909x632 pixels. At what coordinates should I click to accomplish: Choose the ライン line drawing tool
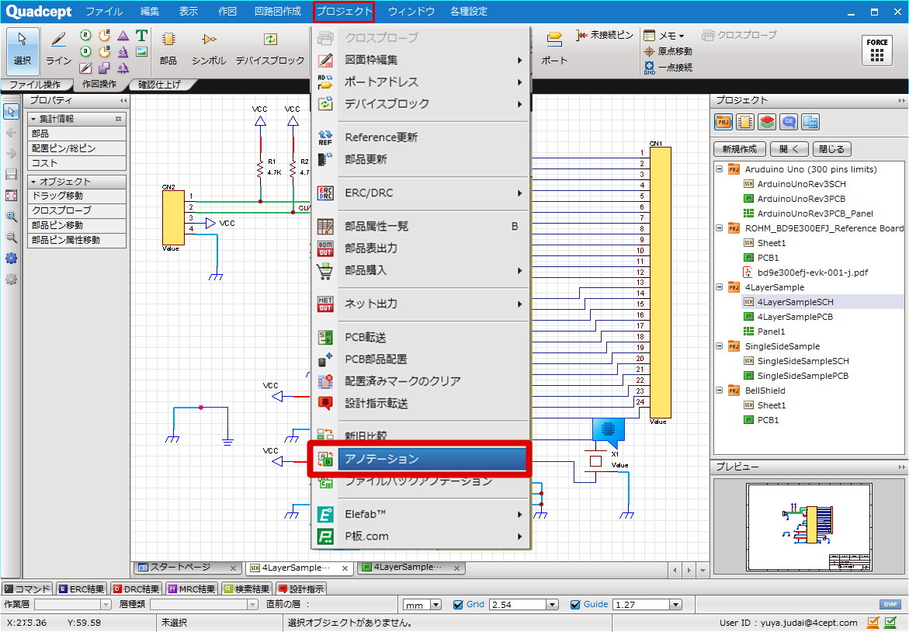[58, 49]
